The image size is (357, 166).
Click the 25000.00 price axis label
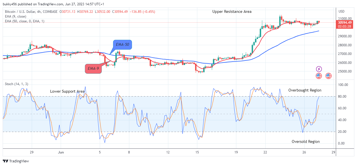(x=345, y=71)
